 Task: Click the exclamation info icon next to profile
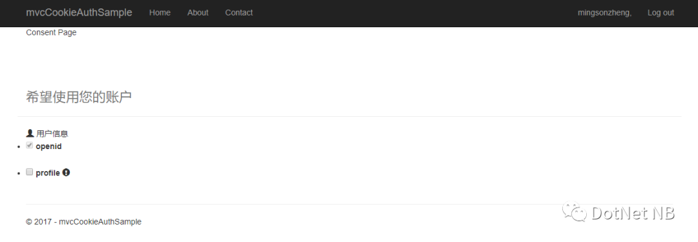click(67, 172)
